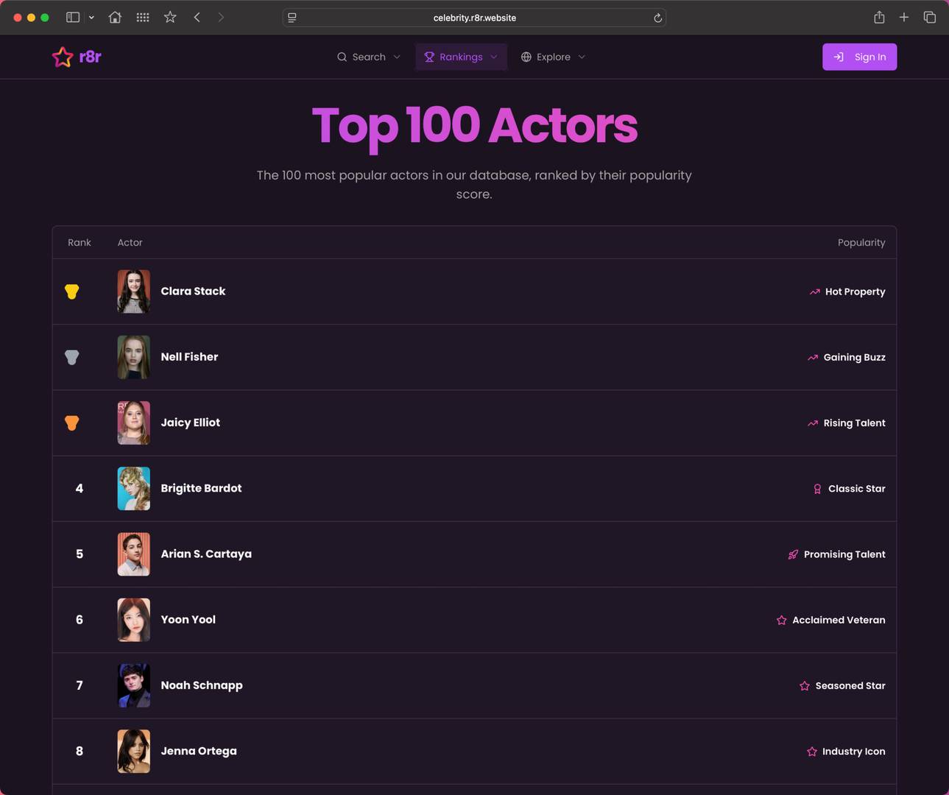Open the Explore dropdown
This screenshot has height=795, width=949.
click(552, 57)
